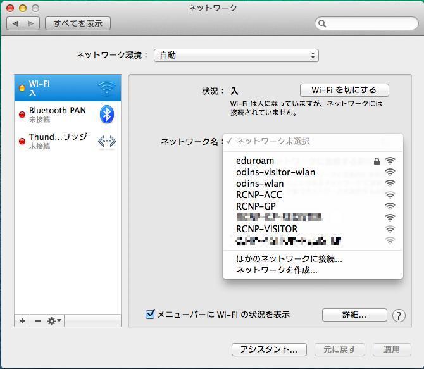Toggle the メニューバーに Wi-Fi の状況を表示 checkbox
Screen dimensions: 424x369
(x=150, y=314)
